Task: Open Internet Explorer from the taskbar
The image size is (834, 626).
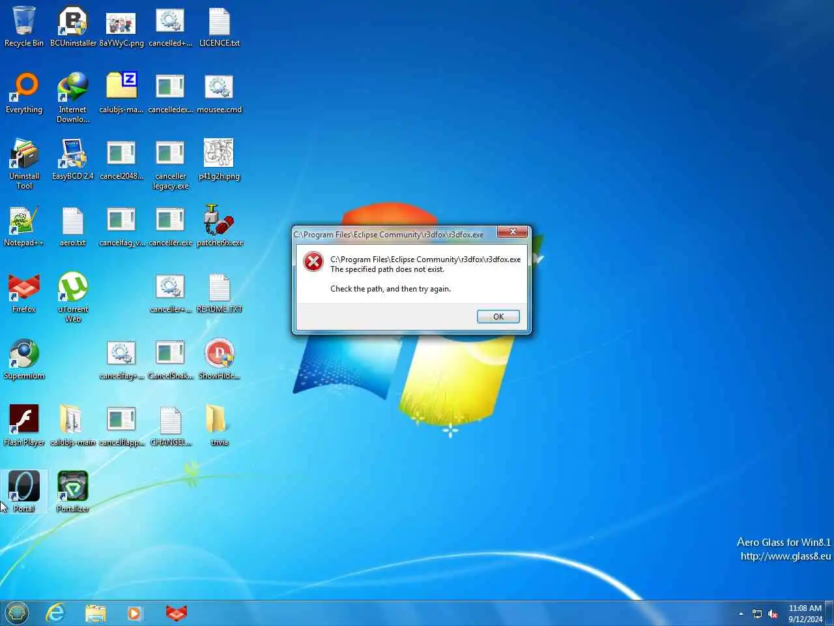Action: (x=56, y=613)
